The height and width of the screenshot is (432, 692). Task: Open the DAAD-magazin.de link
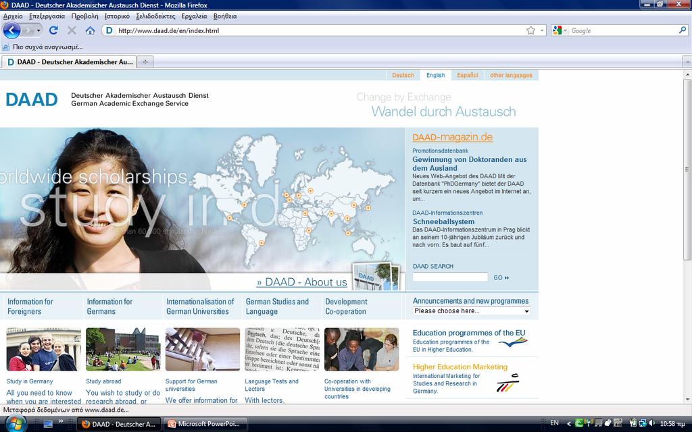tap(452, 137)
